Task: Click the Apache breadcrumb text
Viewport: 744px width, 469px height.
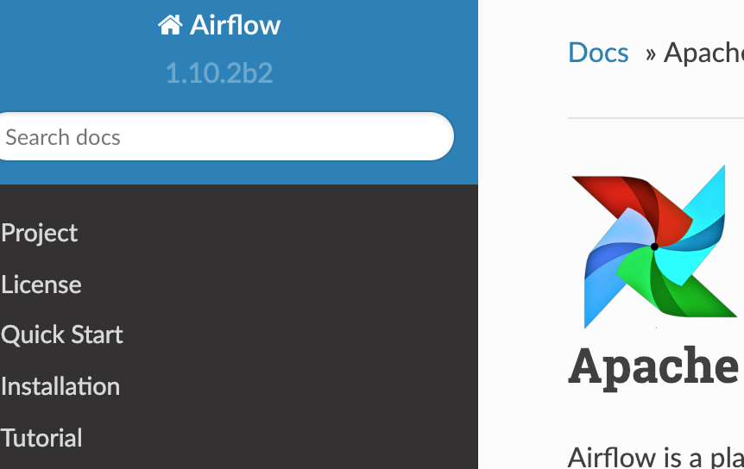Action: coord(703,53)
